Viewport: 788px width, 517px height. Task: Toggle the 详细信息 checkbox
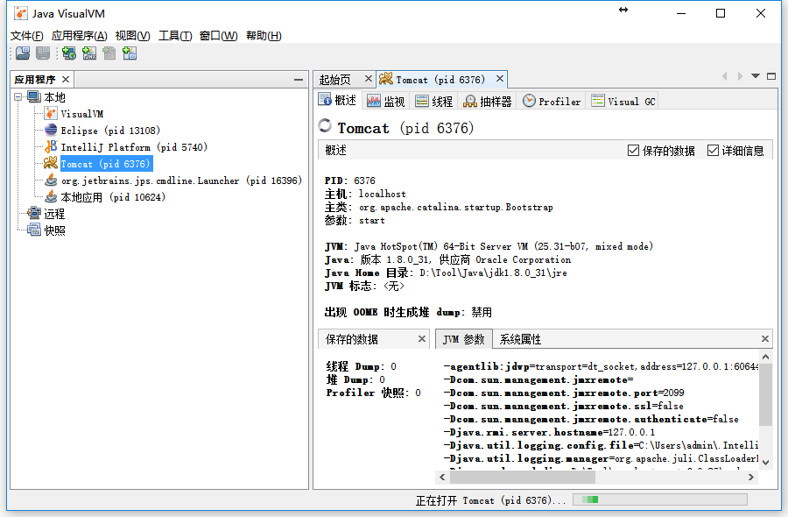point(713,151)
